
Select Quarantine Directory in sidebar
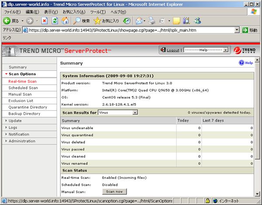[28, 107]
